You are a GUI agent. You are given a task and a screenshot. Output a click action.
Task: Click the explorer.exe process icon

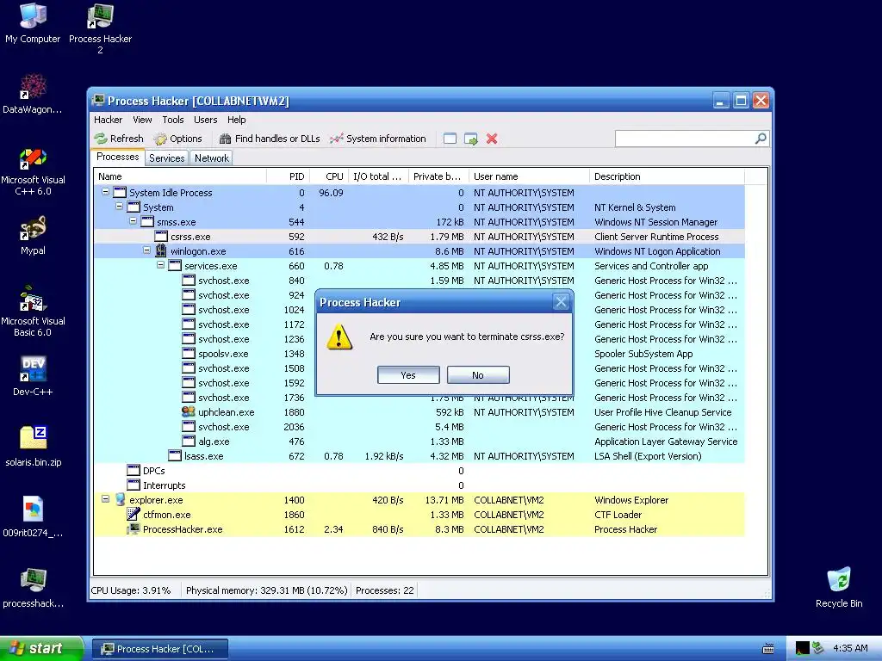tap(120, 499)
